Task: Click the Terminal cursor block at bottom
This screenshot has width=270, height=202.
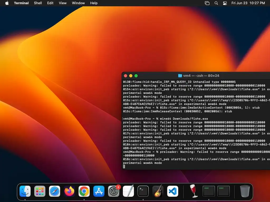Action: [124, 166]
